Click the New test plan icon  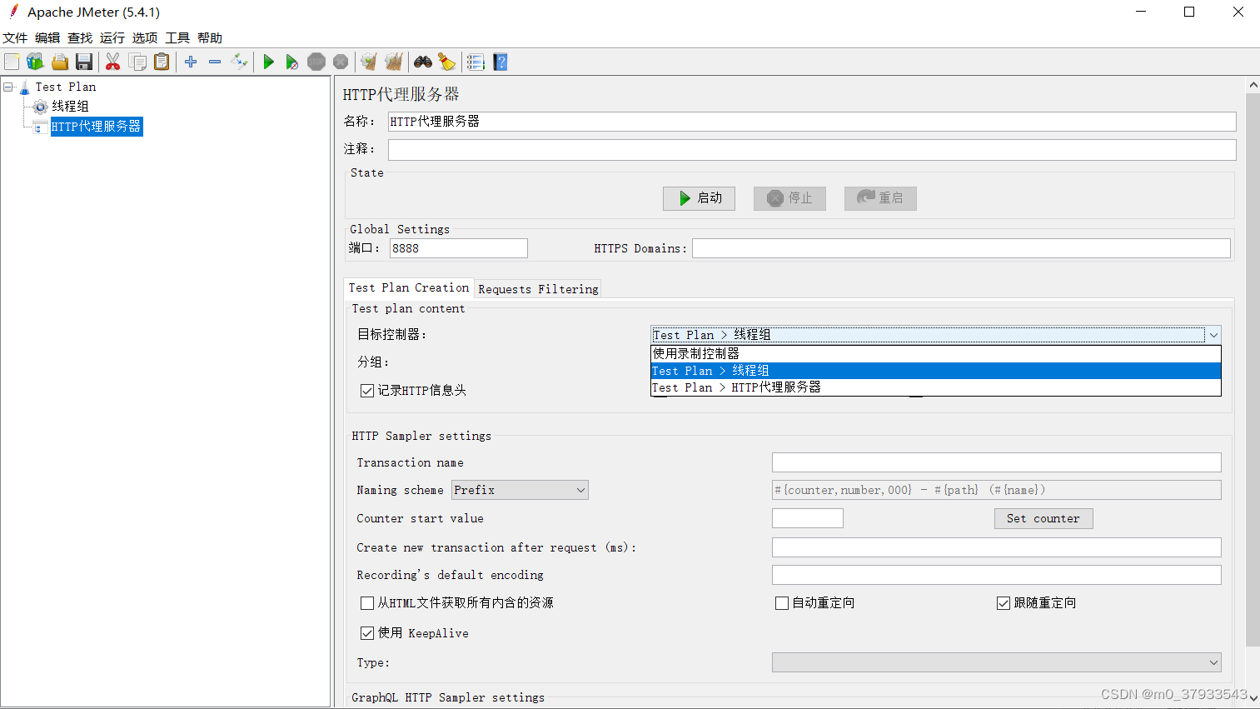12,62
